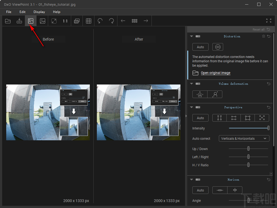Image resolution: width=277 pixels, height=208 pixels.
Task: Click the 8-point perspective tool
Action: (262, 118)
